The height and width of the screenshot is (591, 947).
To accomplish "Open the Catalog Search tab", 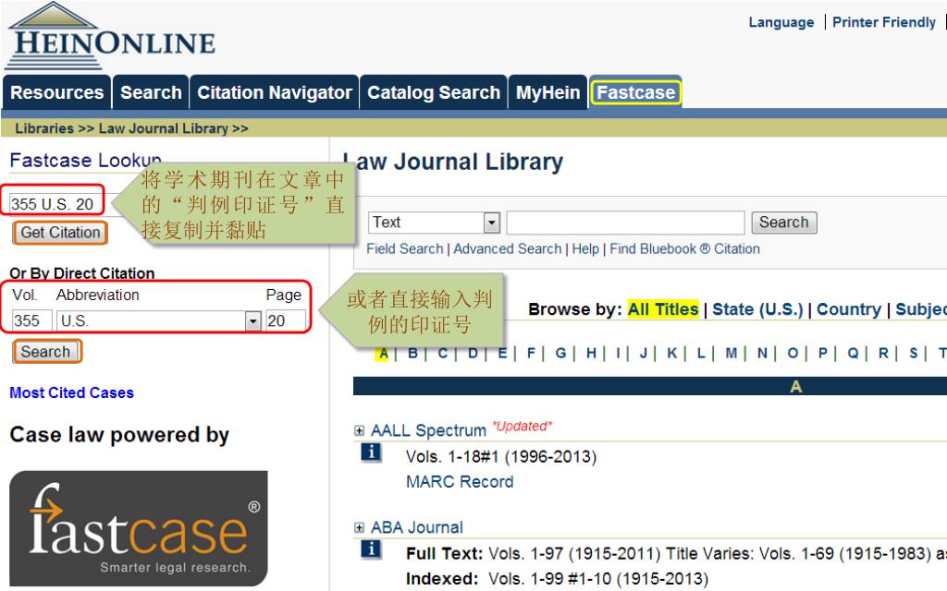I will click(x=434, y=93).
